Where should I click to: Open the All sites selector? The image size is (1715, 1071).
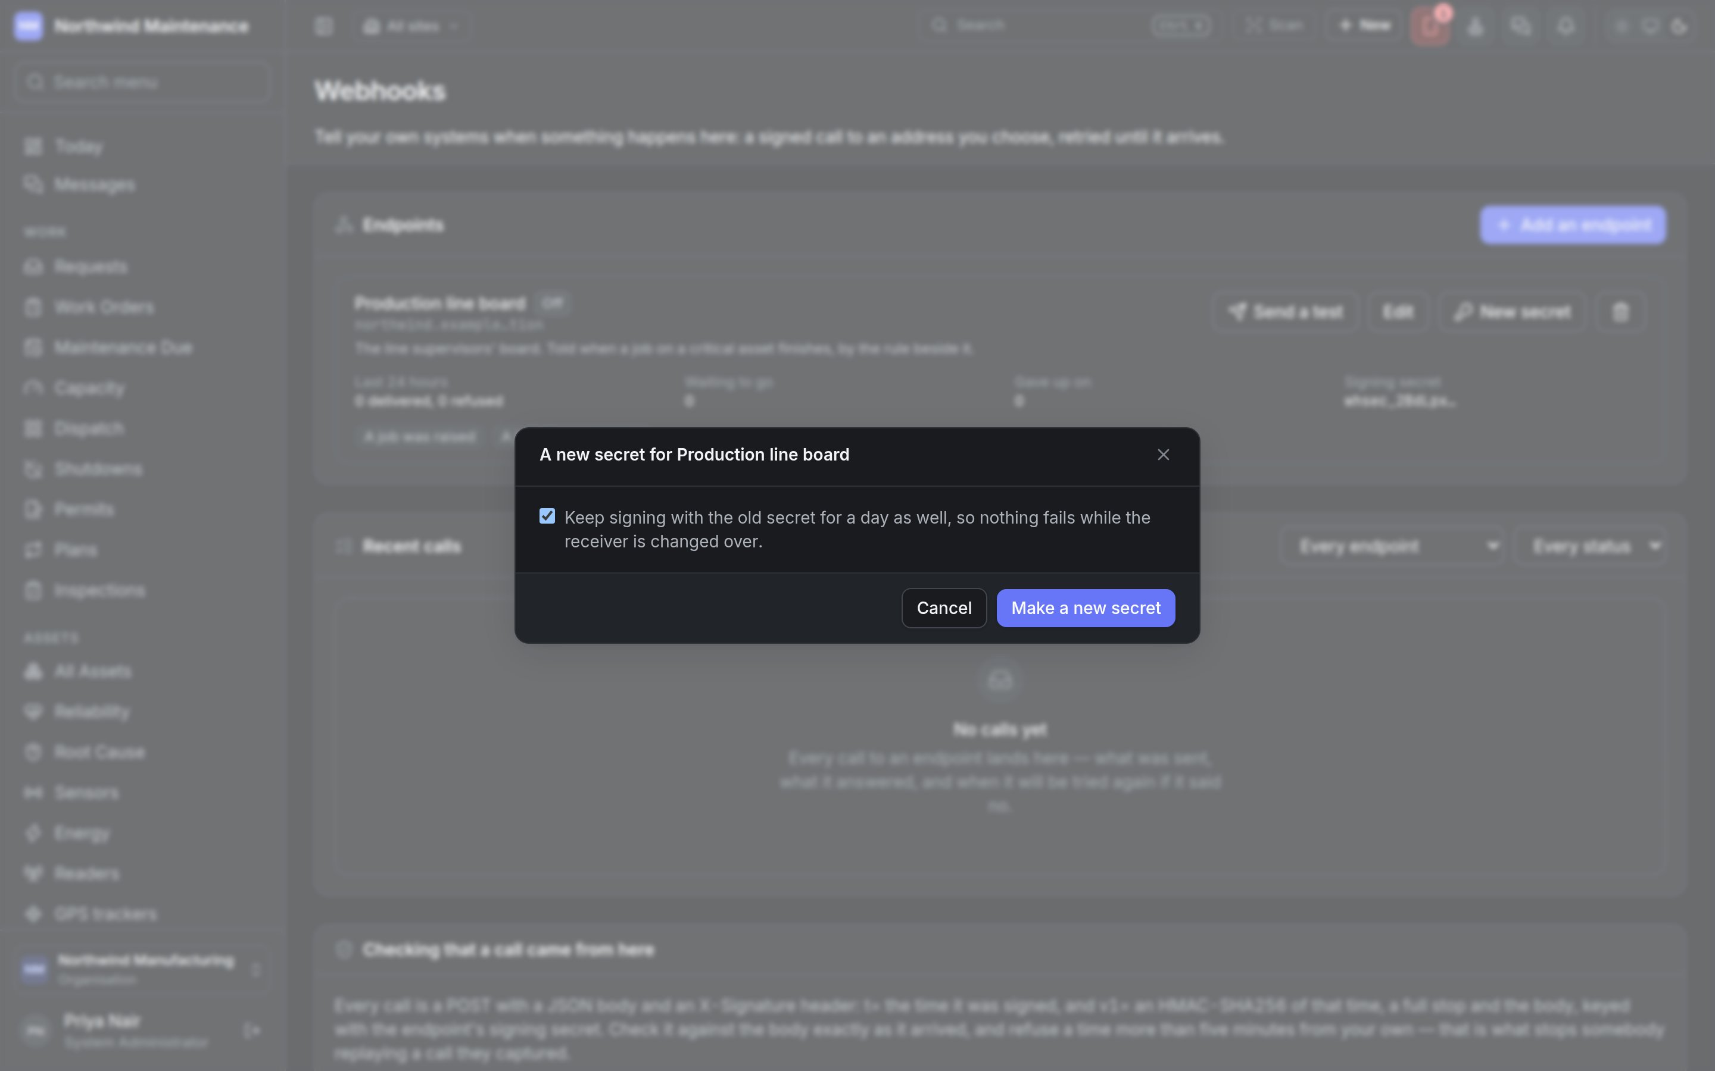(x=411, y=26)
